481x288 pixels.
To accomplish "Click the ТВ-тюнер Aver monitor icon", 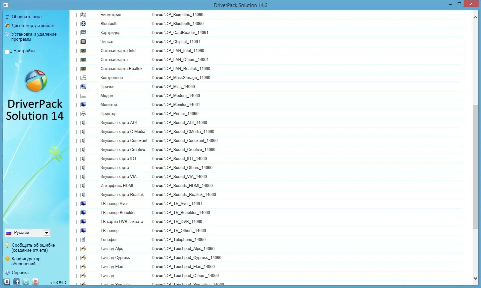I will click(x=84, y=204).
